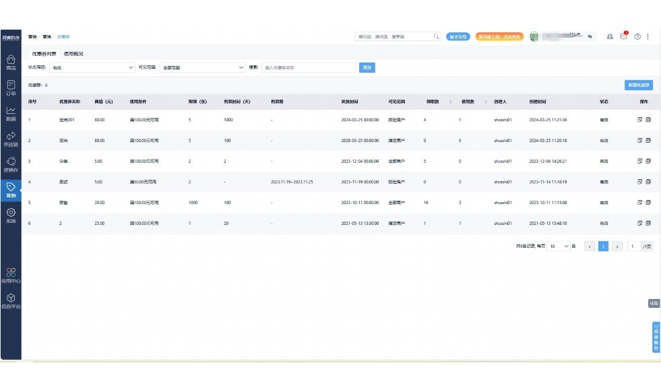Click the help question mark icon
The height and width of the screenshot is (392, 661).
637,36
